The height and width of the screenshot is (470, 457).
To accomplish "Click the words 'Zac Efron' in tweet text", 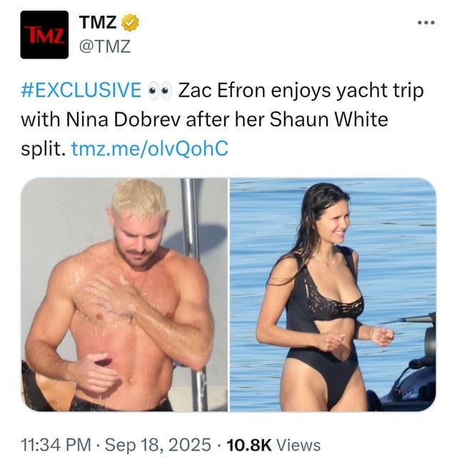I will [x=222, y=90].
